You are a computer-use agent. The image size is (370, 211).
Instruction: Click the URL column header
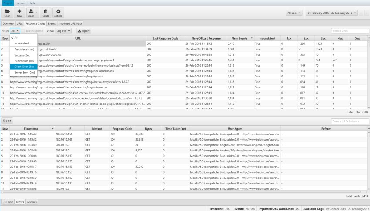click(x=77, y=38)
